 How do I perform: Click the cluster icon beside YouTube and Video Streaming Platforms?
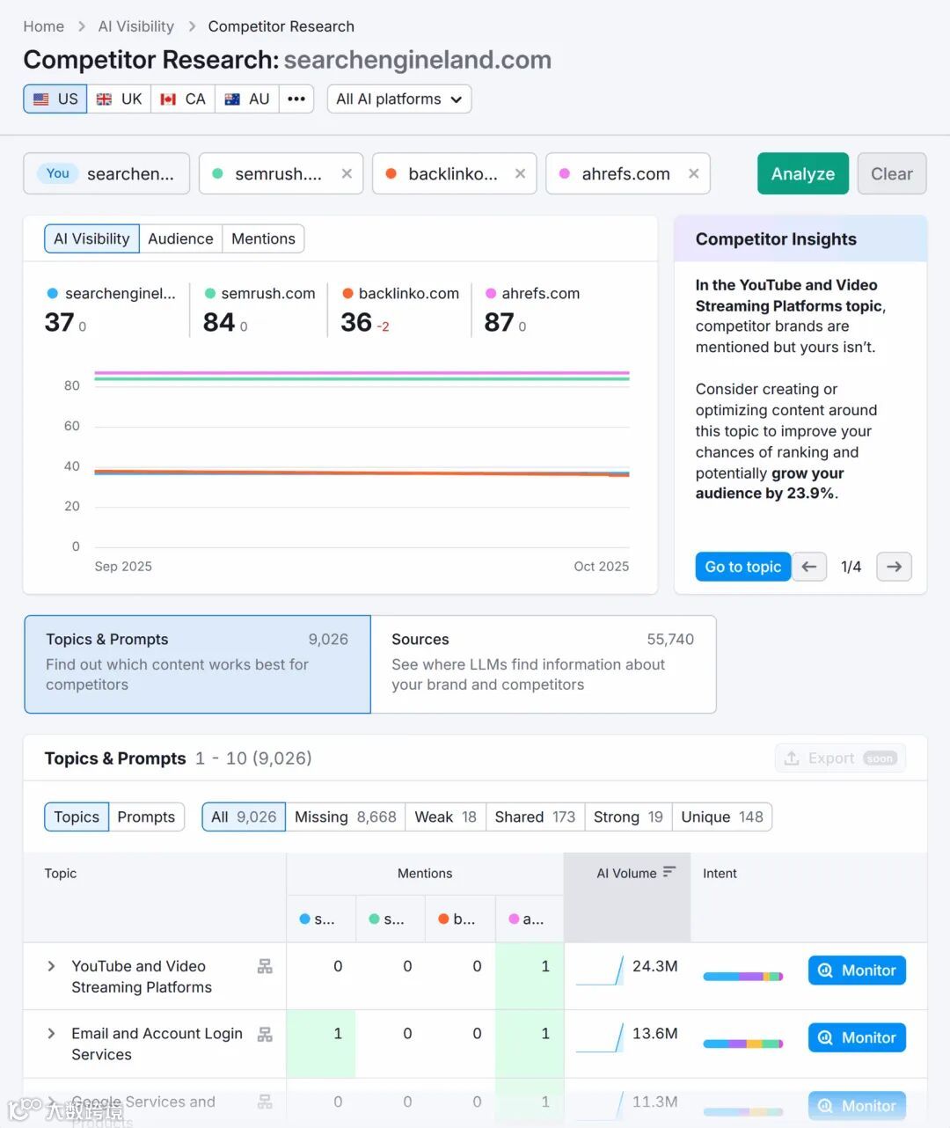[x=265, y=965]
